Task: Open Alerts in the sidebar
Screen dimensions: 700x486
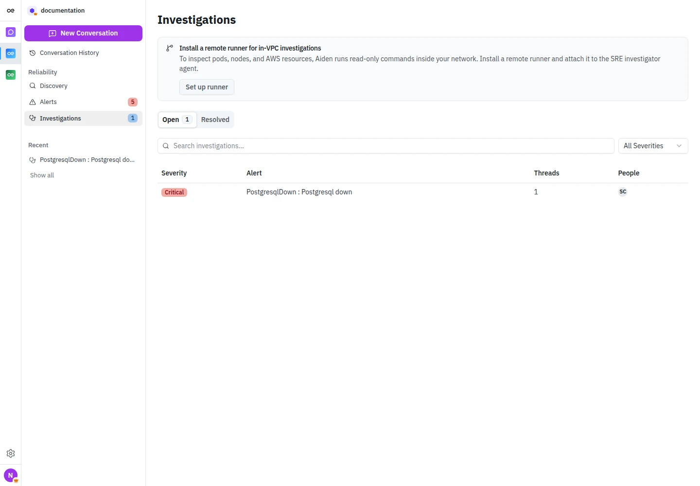Action: pos(83,102)
